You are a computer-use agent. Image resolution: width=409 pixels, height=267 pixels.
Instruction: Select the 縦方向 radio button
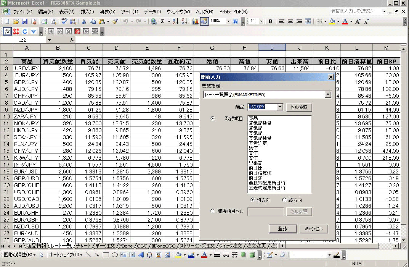(284, 200)
